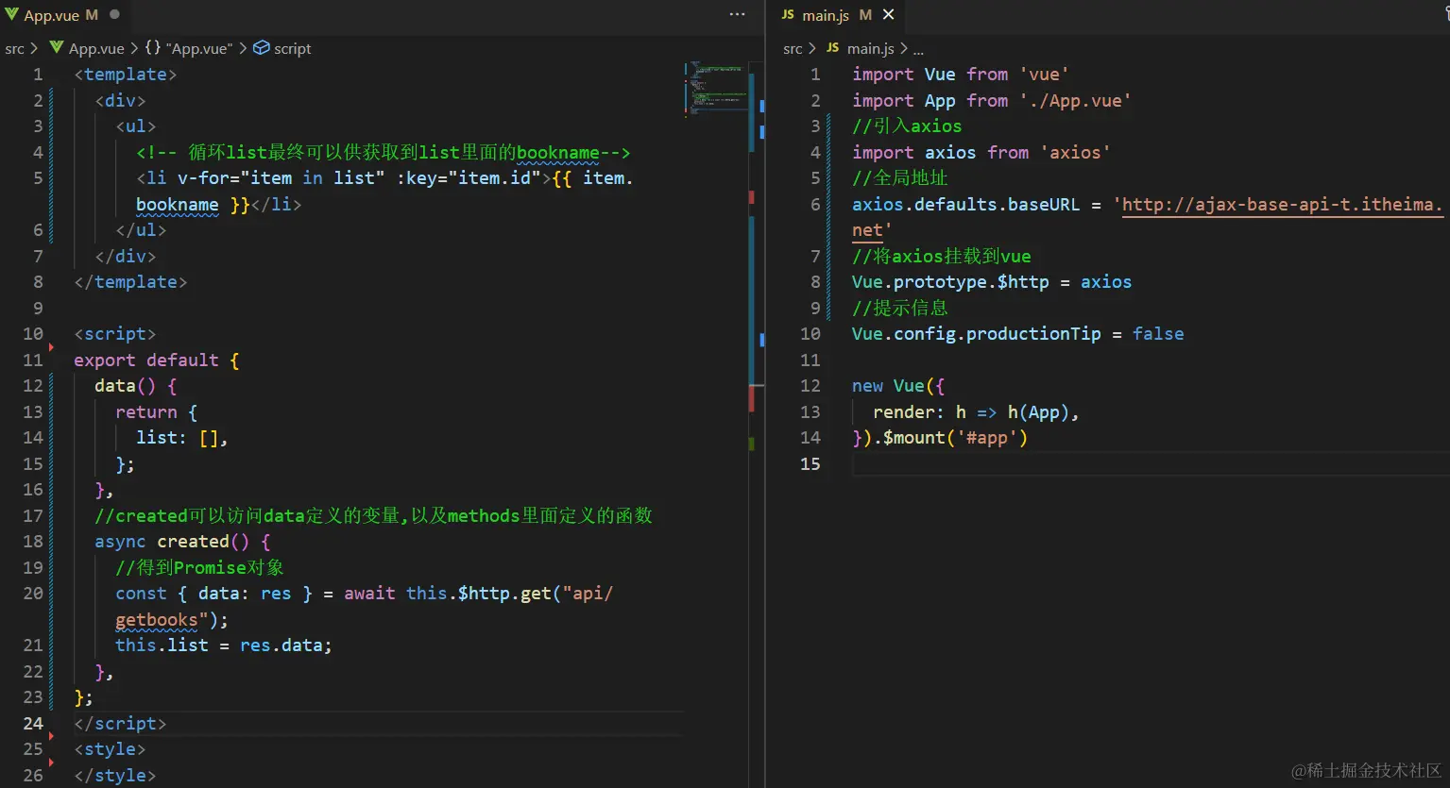Click 'Vue.config.productionTip' in main.js
The height and width of the screenshot is (788, 1450).
(x=977, y=334)
